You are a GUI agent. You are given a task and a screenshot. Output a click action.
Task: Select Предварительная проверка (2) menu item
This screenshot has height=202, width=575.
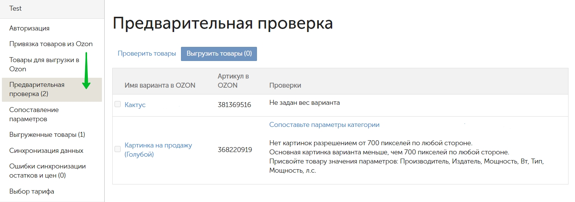click(37, 89)
